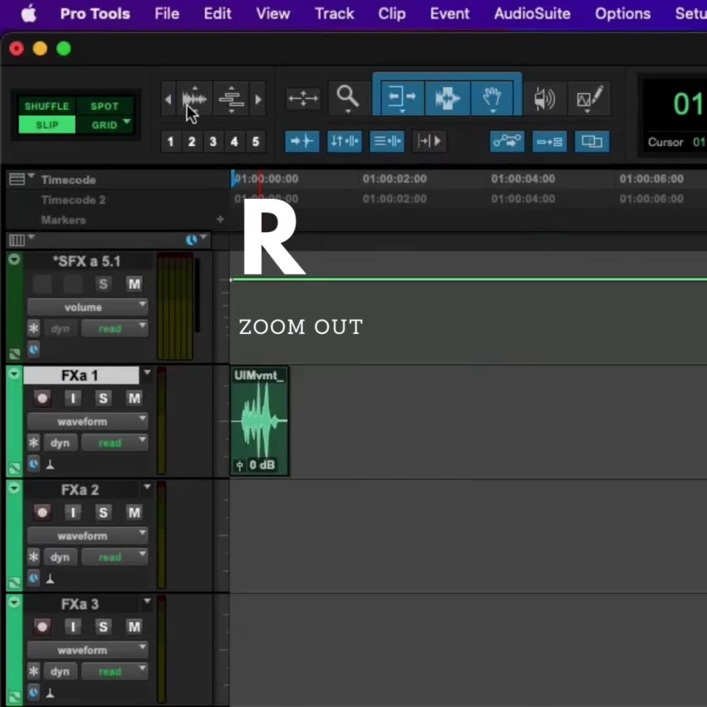
Task: Select the UIMvmt audio clip
Action: click(260, 421)
